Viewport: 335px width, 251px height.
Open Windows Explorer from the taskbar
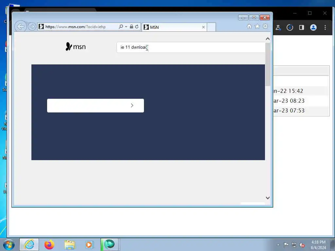70,244
